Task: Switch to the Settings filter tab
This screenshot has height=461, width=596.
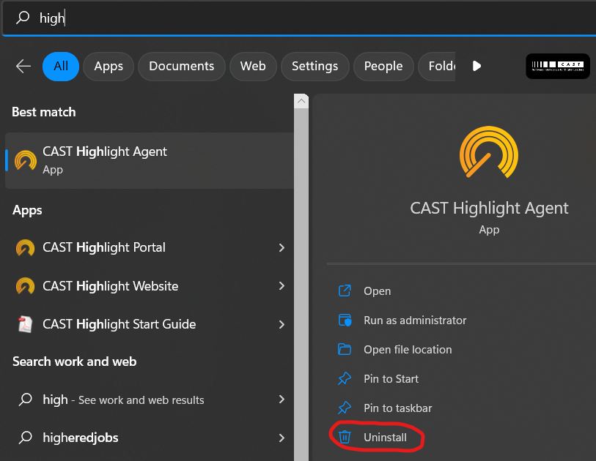Action: click(314, 67)
